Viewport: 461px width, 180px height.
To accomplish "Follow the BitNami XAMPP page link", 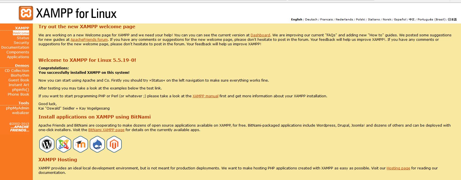I will point(106,130).
